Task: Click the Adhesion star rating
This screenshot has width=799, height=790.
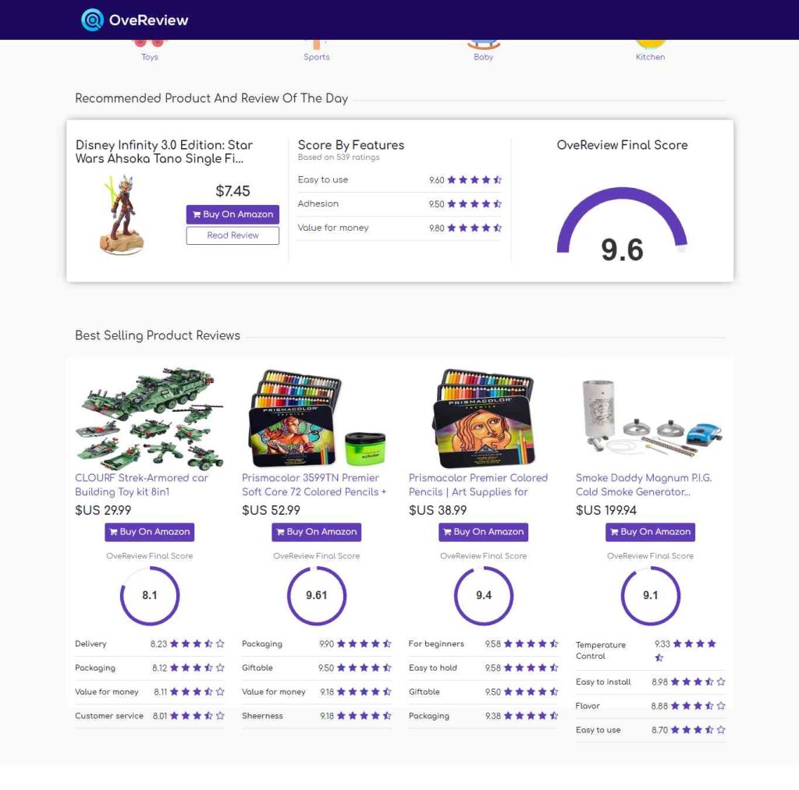Action: (x=474, y=204)
